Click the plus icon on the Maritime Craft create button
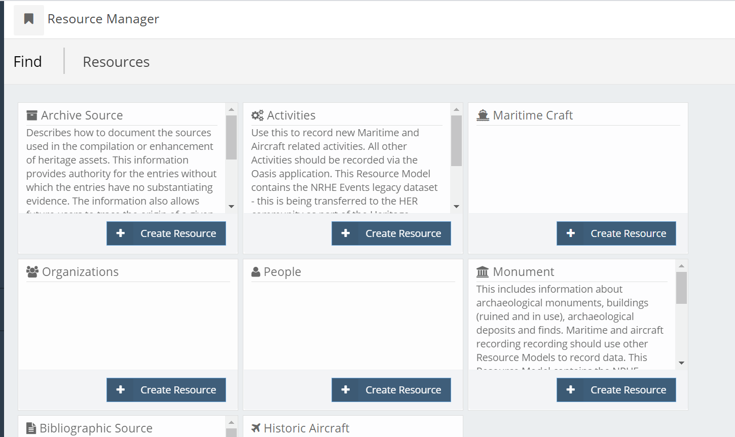 coord(571,233)
